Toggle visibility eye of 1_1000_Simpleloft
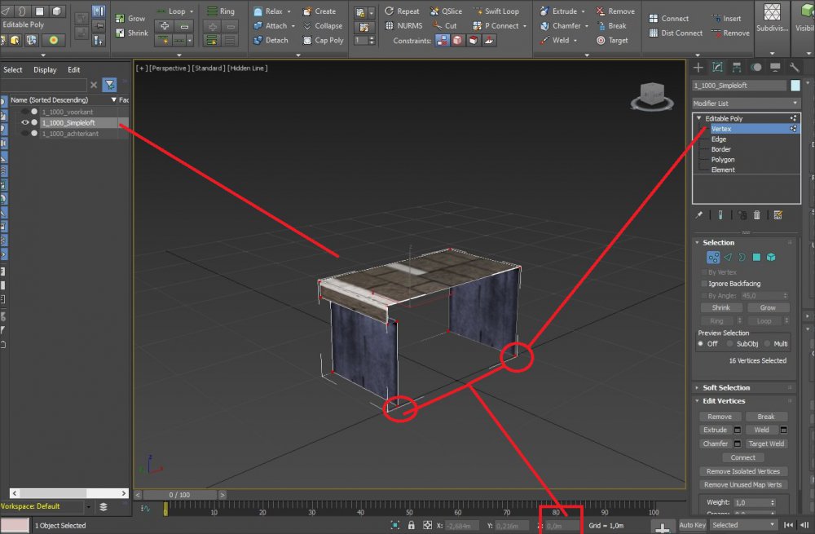815x534 pixels. (x=24, y=123)
